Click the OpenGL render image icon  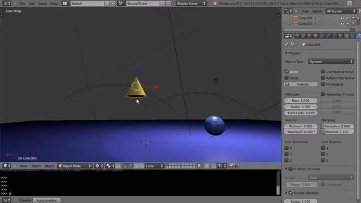[x=231, y=166]
